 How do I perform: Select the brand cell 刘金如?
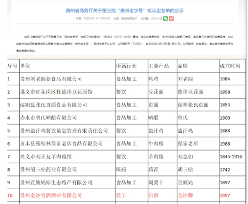[198, 157]
